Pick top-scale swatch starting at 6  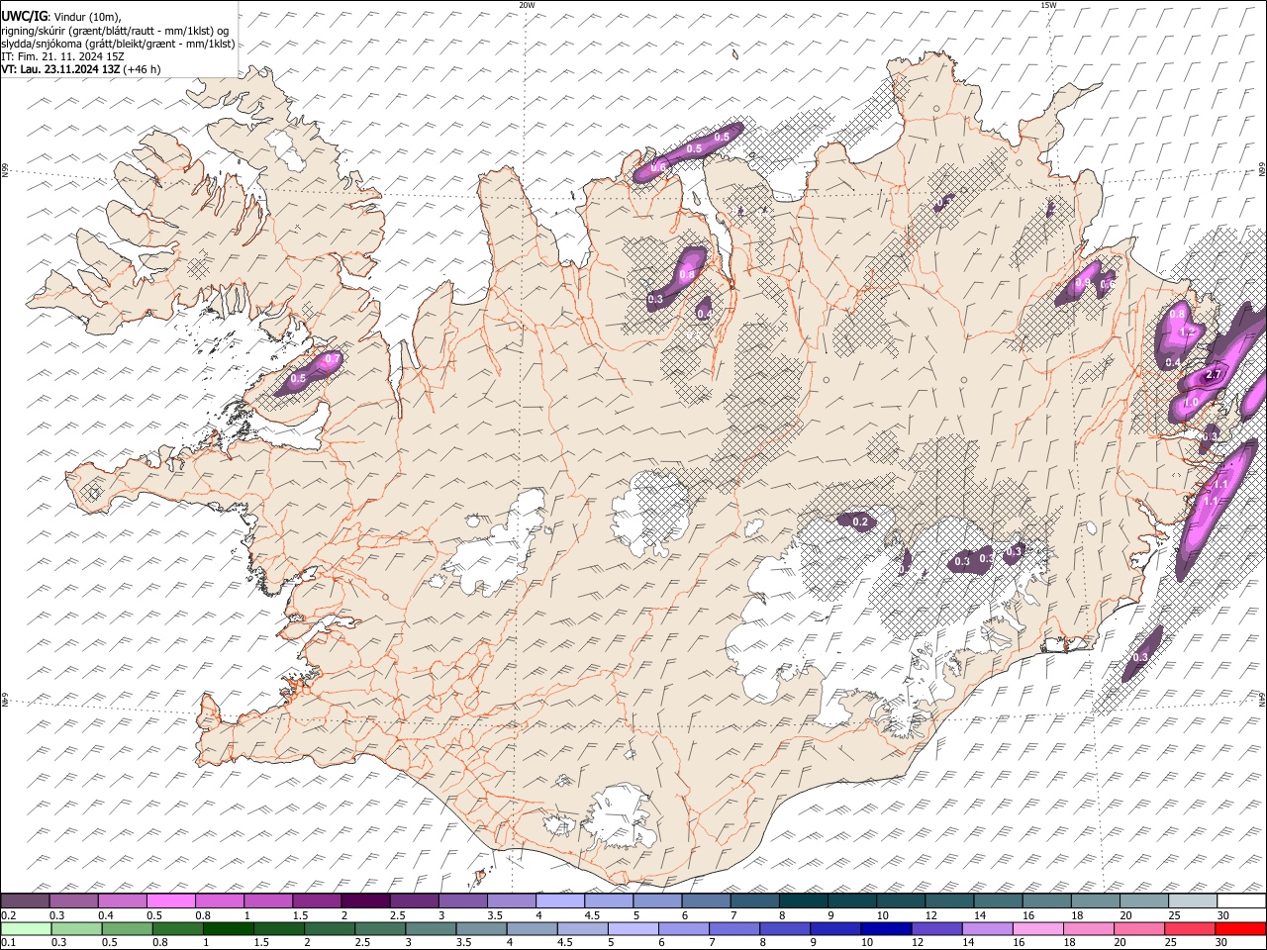[x=705, y=901]
